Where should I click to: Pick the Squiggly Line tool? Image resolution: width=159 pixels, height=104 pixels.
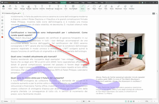pyautogui.click(x=58, y=7)
